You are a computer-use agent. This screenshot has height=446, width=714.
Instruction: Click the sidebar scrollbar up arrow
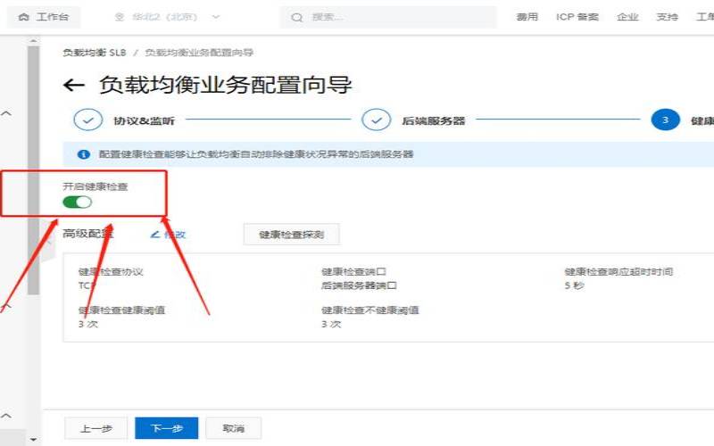[33, 40]
